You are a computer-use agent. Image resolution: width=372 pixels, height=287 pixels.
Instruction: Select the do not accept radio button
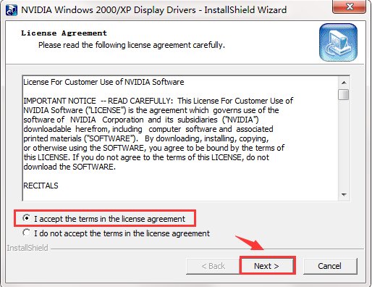(26, 233)
